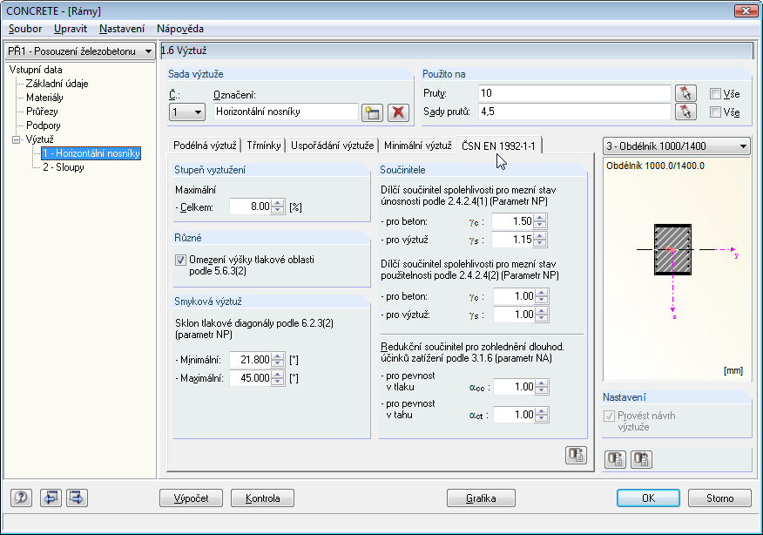Open the Nápověda menu

pyautogui.click(x=180, y=29)
